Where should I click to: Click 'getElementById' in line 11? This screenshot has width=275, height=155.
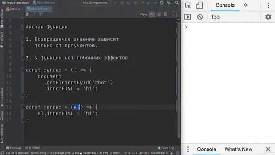click(x=68, y=82)
